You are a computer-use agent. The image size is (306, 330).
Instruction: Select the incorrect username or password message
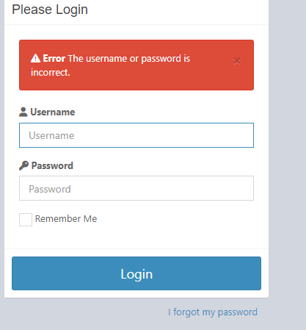pos(111,65)
